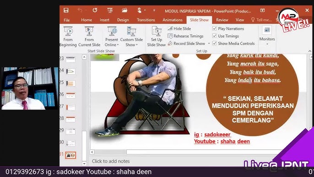The width and height of the screenshot is (314, 177).
Task: Open the Design tab
Action: pos(123,20)
